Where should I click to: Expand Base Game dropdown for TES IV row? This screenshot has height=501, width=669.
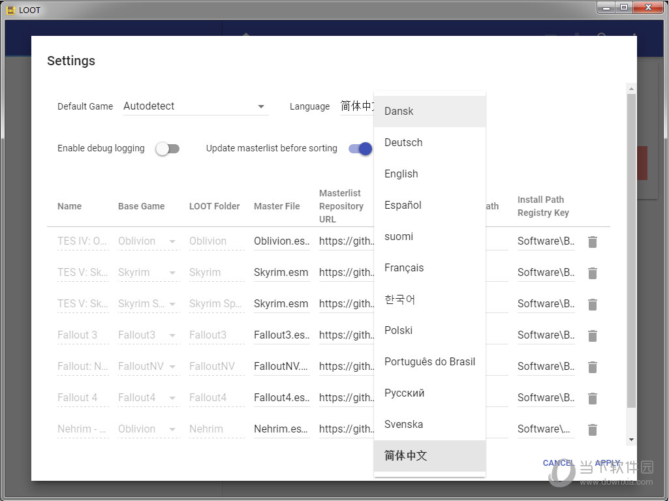172,241
